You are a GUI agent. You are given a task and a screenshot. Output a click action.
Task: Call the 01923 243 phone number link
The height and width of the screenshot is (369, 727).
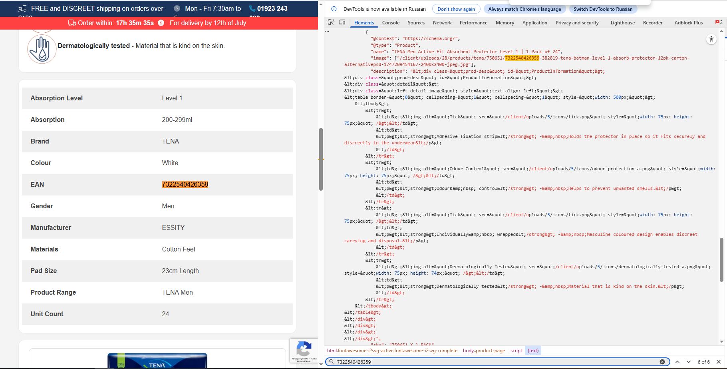tap(272, 8)
